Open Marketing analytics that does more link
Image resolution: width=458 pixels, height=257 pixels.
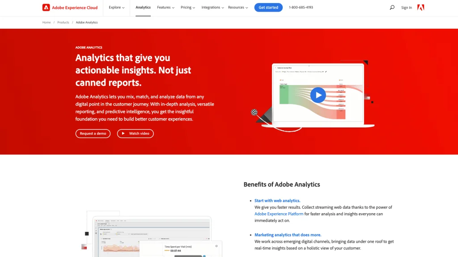coord(288,235)
